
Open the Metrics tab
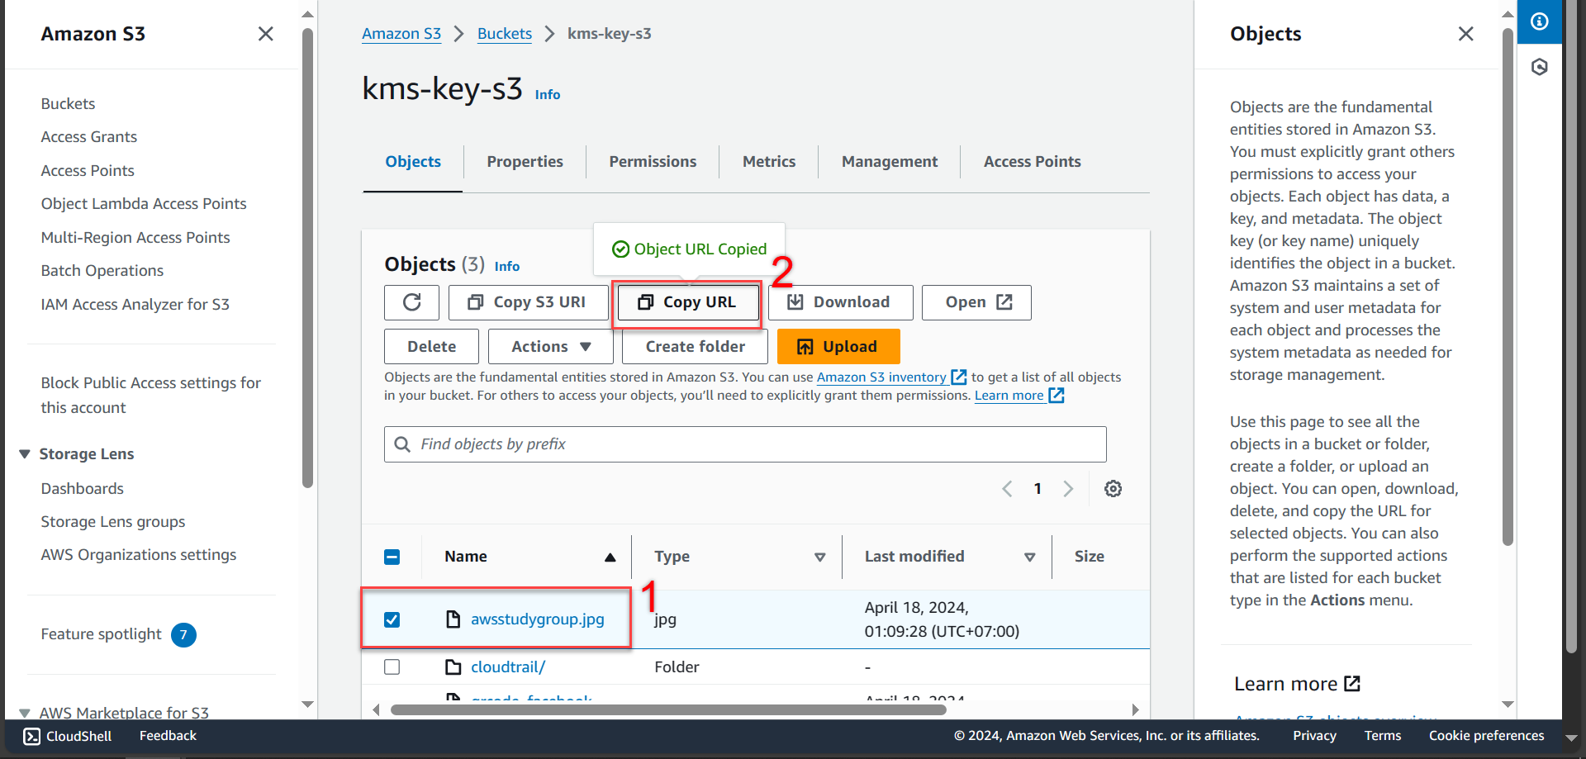pos(769,162)
